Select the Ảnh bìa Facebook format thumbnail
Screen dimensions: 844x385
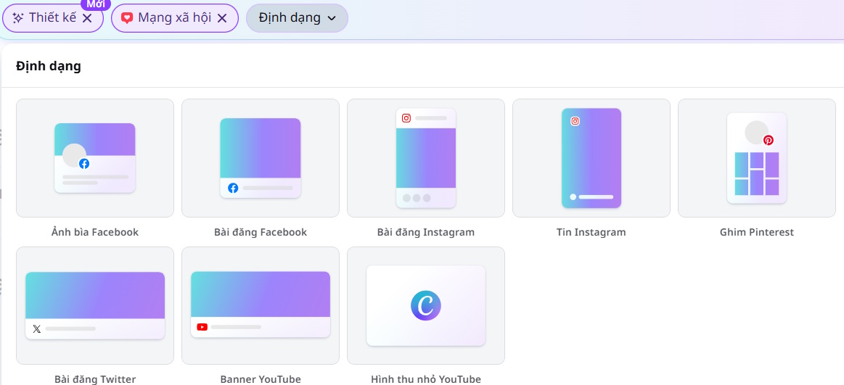click(x=95, y=158)
